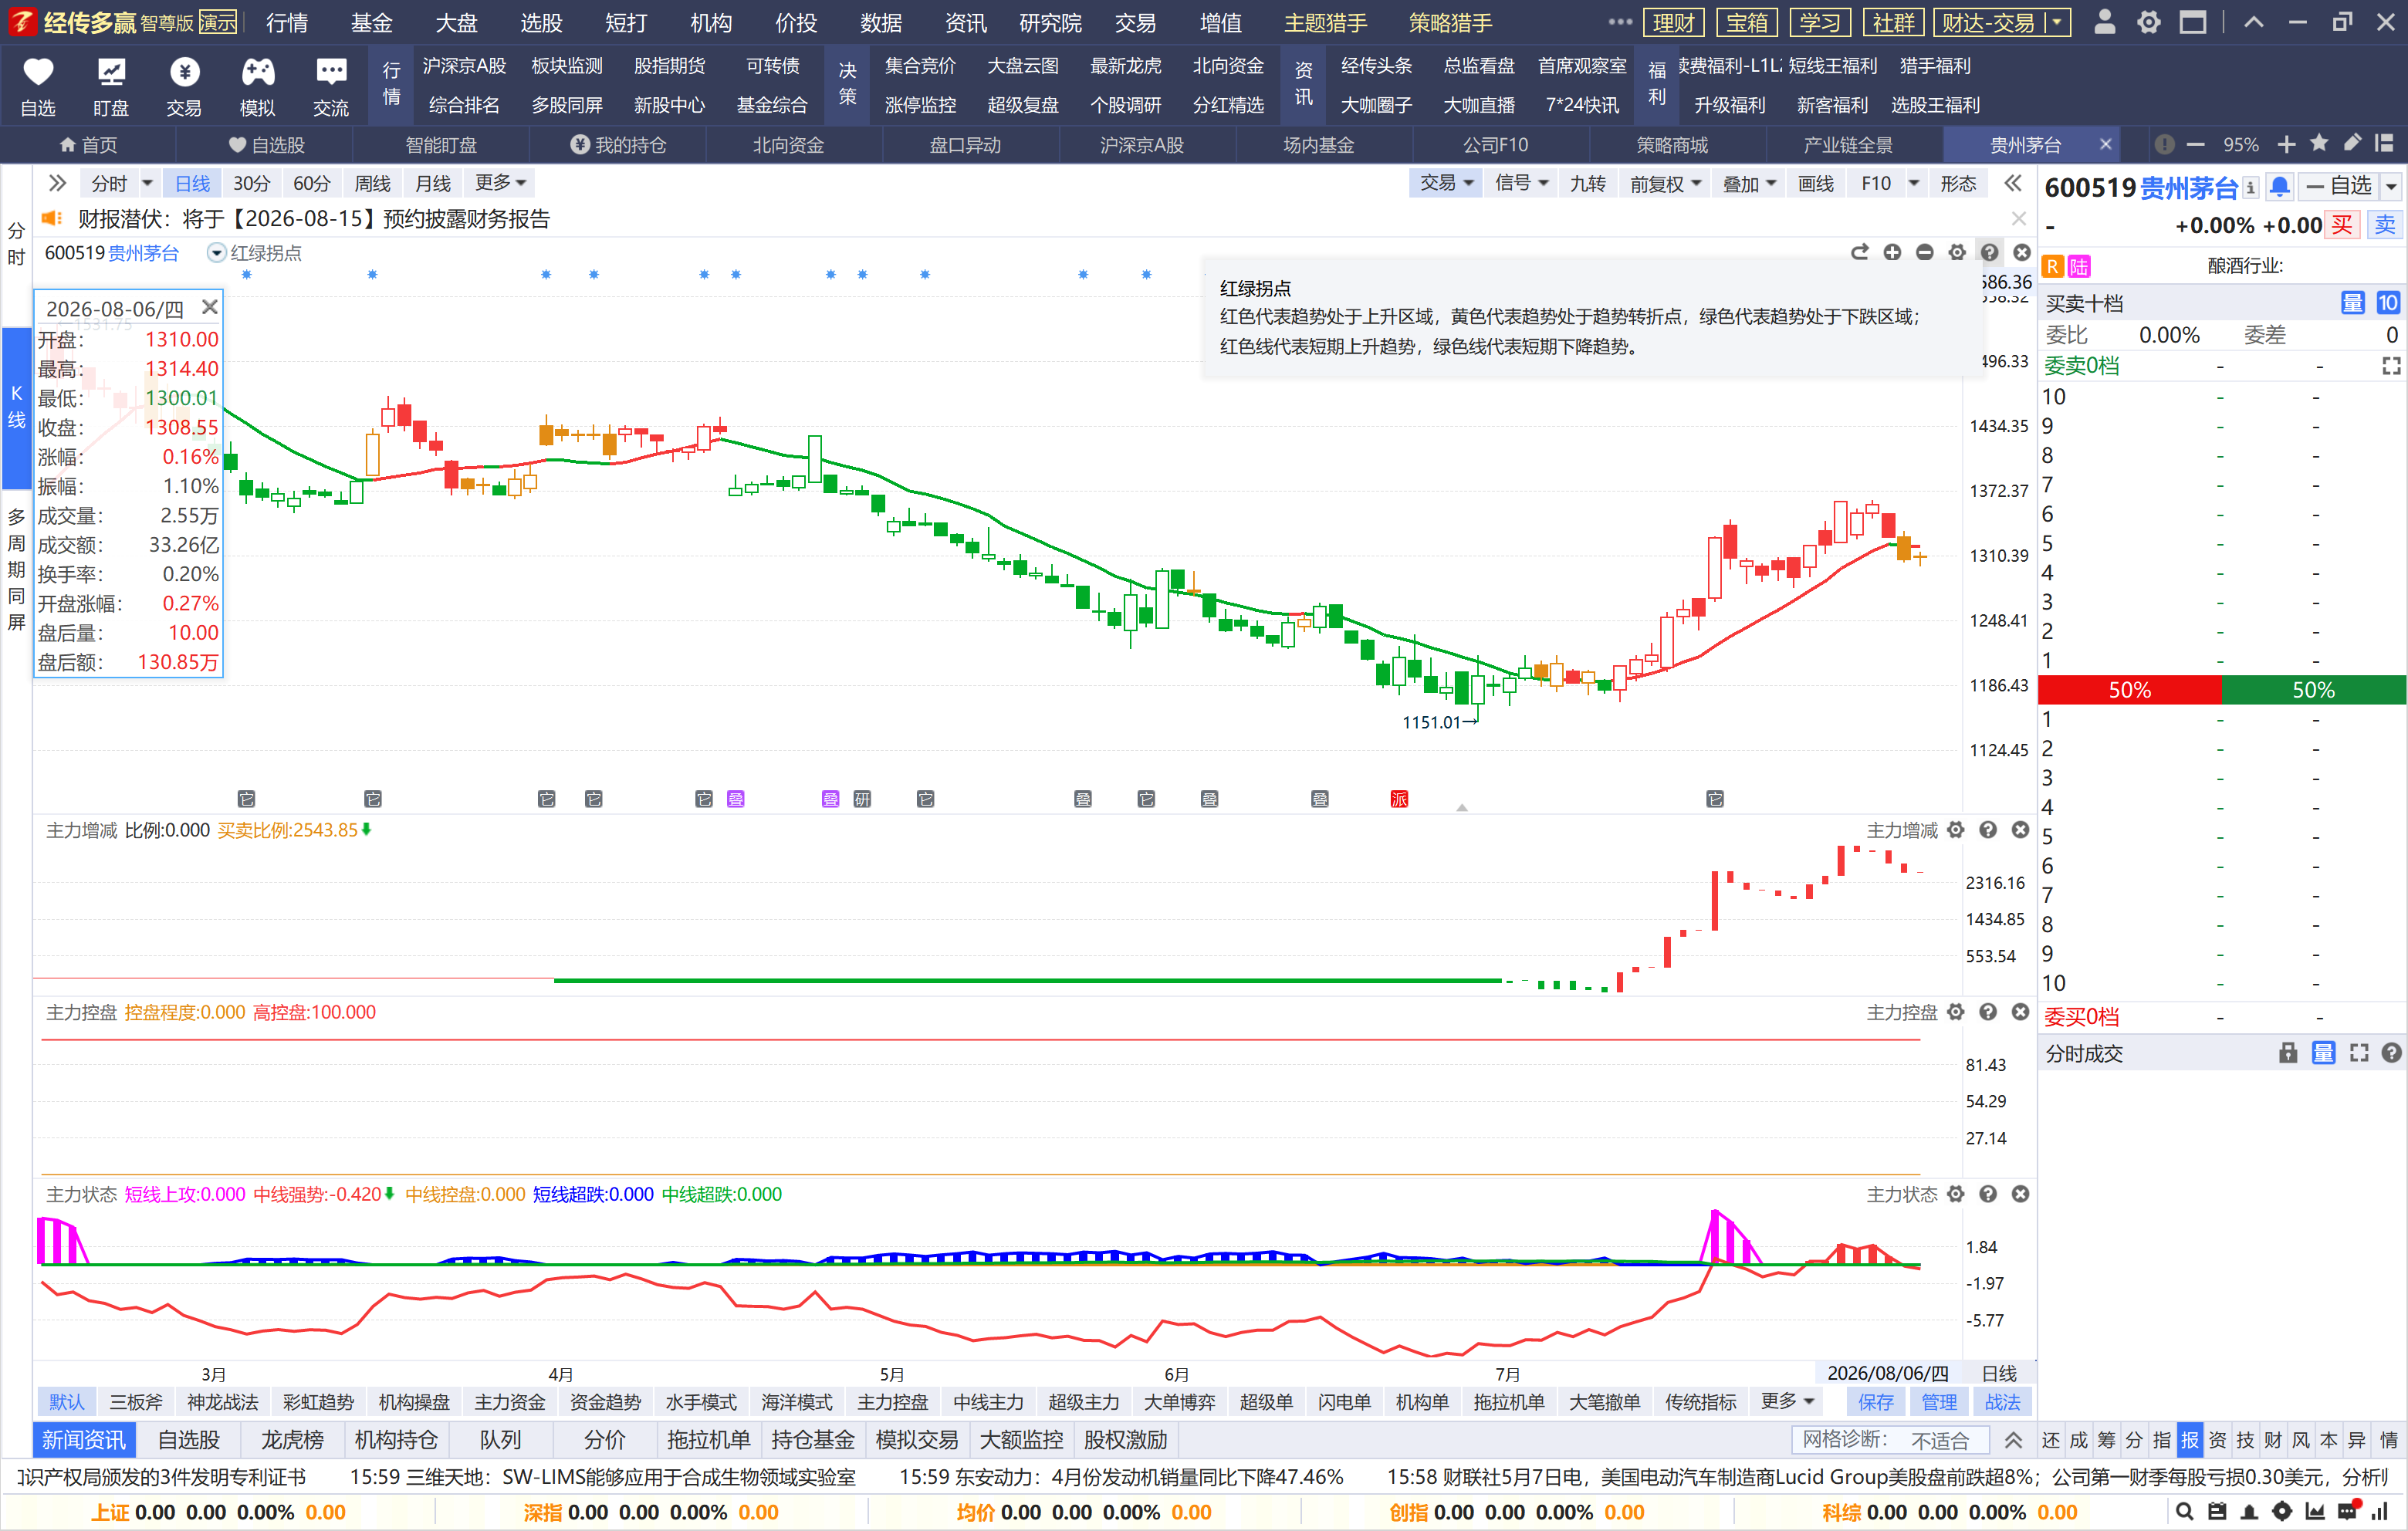Open the 财达-交易 dropdown arrow
2408x1531 pixels.
2057,22
